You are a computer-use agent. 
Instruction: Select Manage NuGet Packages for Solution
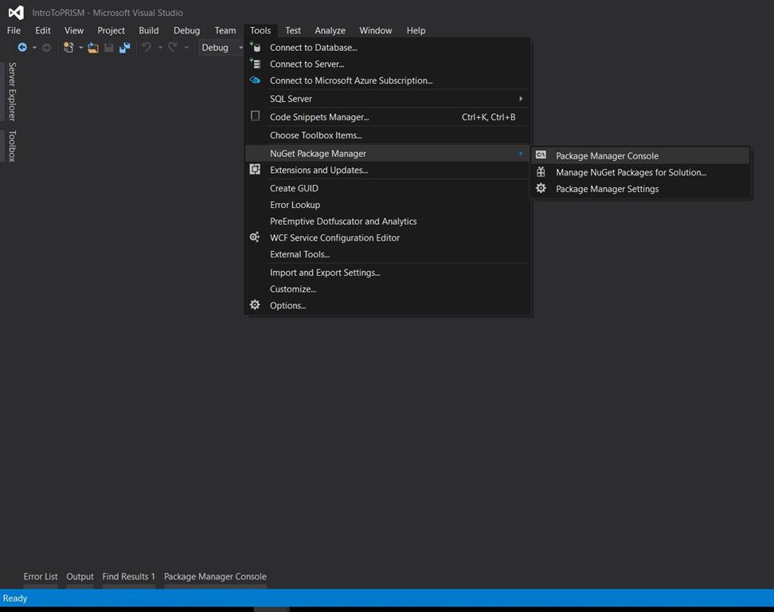[630, 172]
